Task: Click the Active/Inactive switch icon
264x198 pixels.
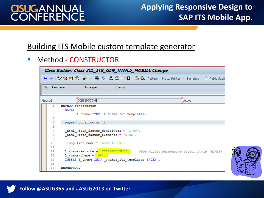Action: pos(65,78)
